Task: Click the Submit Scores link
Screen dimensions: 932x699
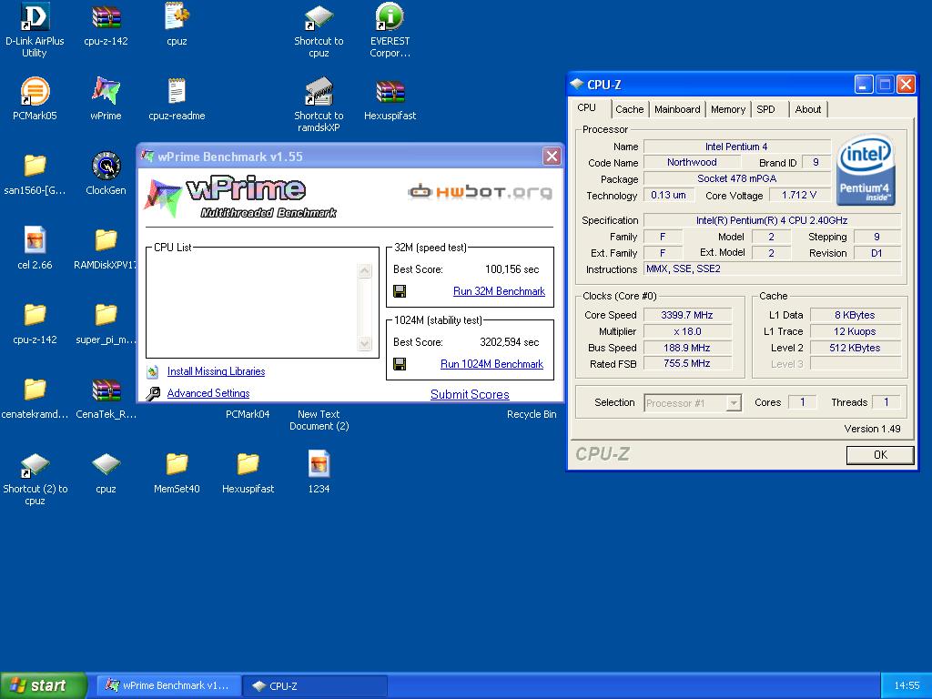Action: click(470, 394)
